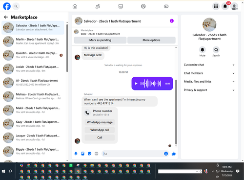The width and height of the screenshot is (244, 180).
Task: Click the Facebook logo
Action: [7, 6]
